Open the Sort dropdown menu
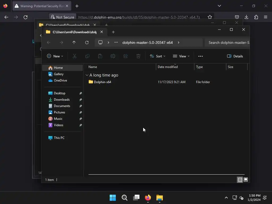Viewport: 272px width, 204px height. [x=158, y=56]
